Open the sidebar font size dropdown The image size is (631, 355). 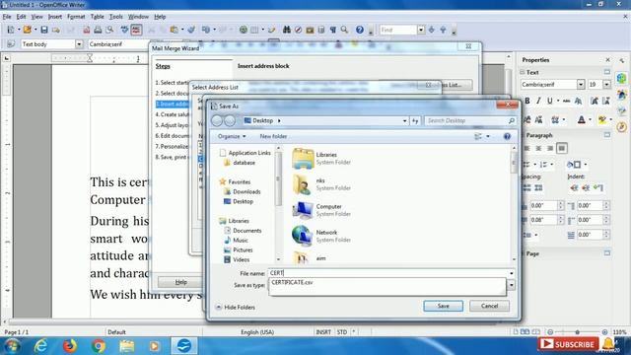[606, 85]
